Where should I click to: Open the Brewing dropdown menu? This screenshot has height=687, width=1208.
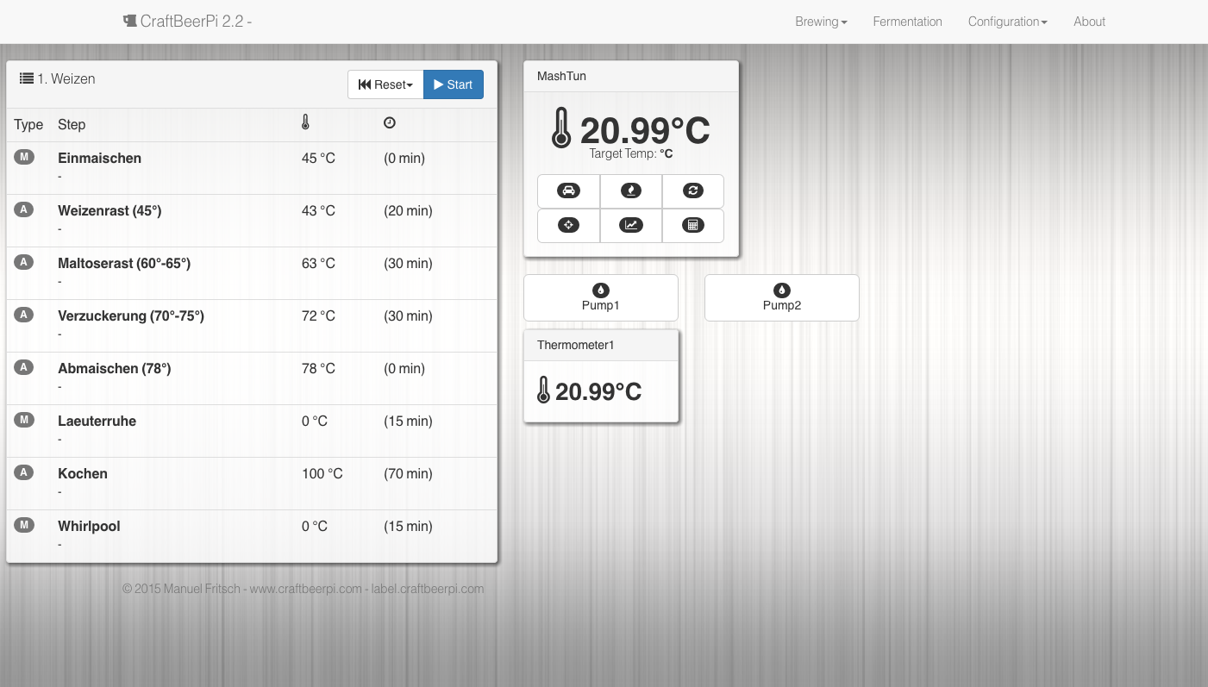pyautogui.click(x=821, y=22)
